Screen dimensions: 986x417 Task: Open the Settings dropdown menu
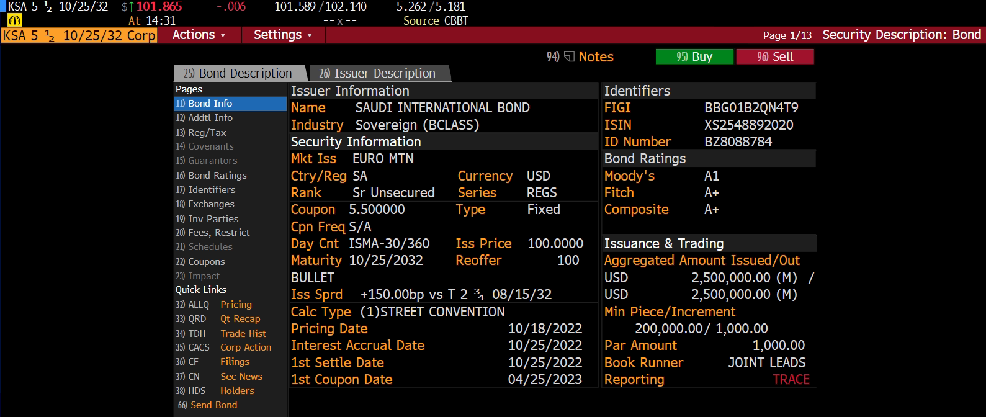(282, 35)
